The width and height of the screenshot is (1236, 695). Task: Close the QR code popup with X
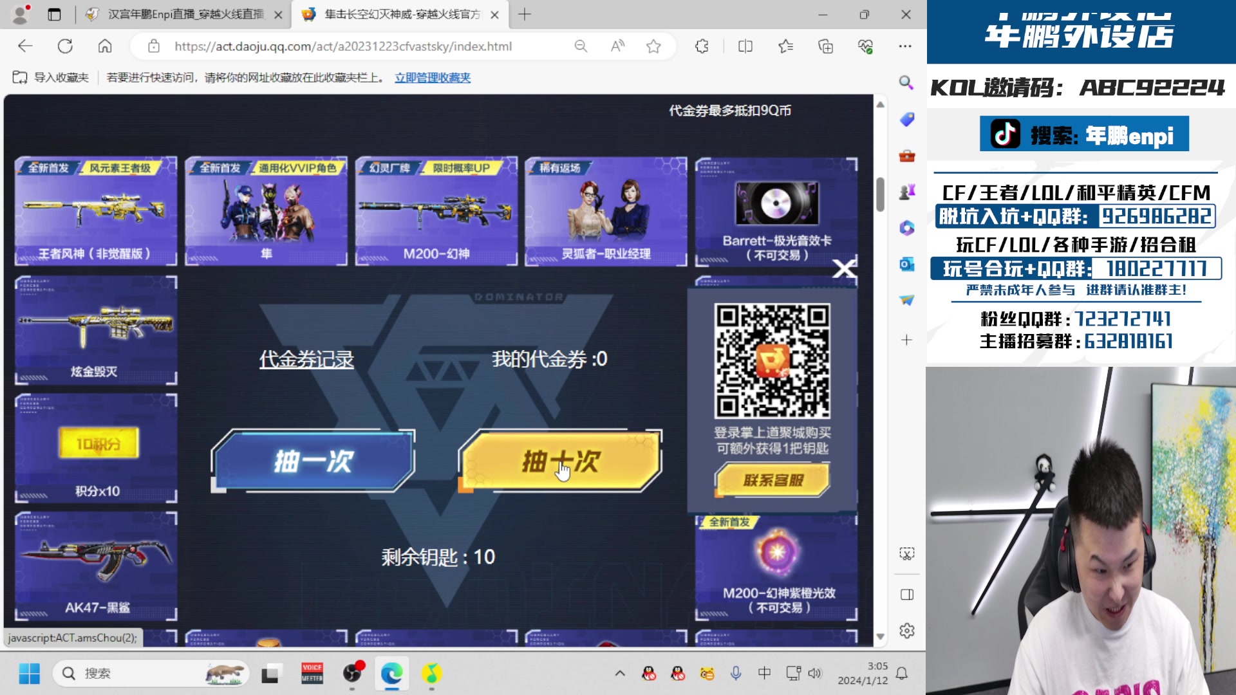click(844, 269)
